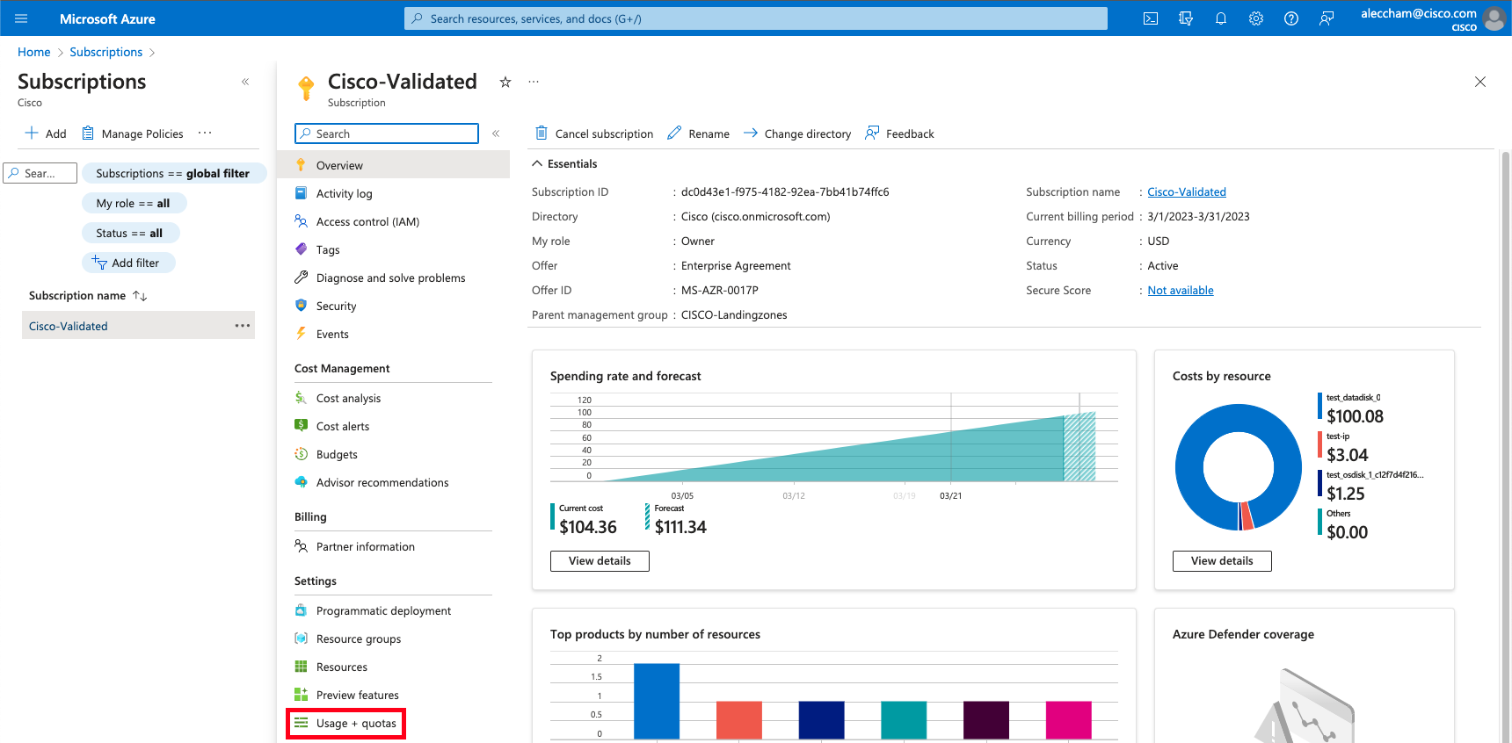Click the $104.36 current cost value
The width and height of the screenshot is (1512, 743).
tap(588, 527)
